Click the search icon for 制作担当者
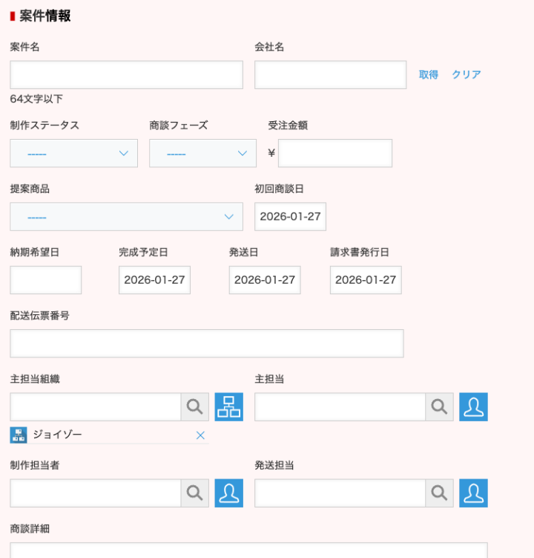The height and width of the screenshot is (558, 534). click(x=194, y=493)
